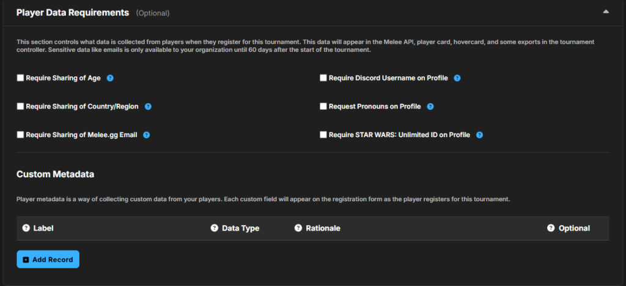This screenshot has width=626, height=286.
Task: Click help icon beside Request Pronouns on Profile
Action: click(430, 106)
